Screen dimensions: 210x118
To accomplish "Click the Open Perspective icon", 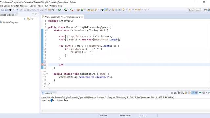I will (205, 10).
